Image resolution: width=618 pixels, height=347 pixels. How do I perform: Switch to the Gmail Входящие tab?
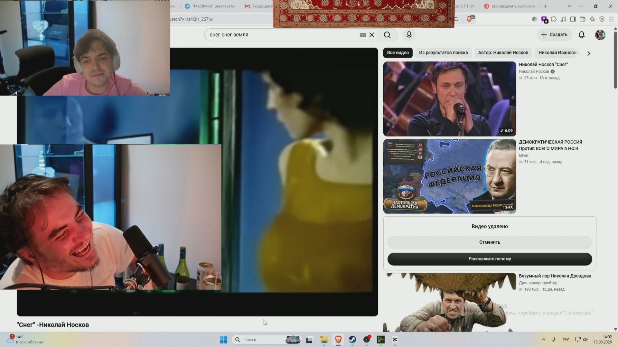(x=258, y=6)
